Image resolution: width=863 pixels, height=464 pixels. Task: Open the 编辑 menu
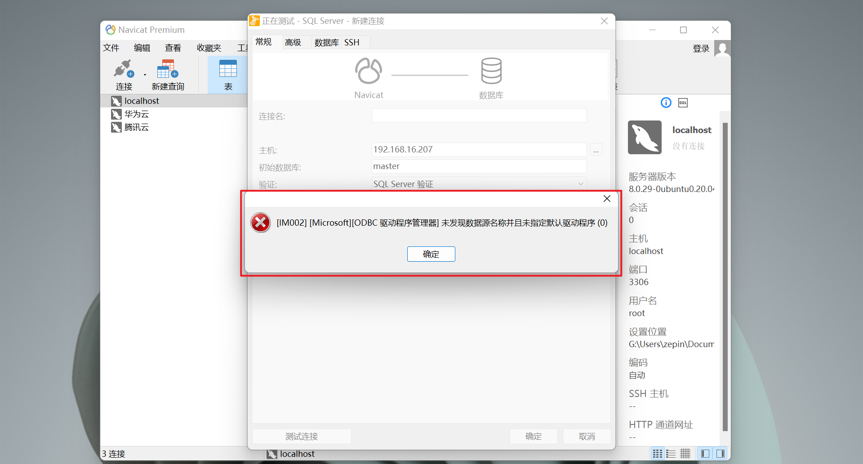[x=142, y=48]
